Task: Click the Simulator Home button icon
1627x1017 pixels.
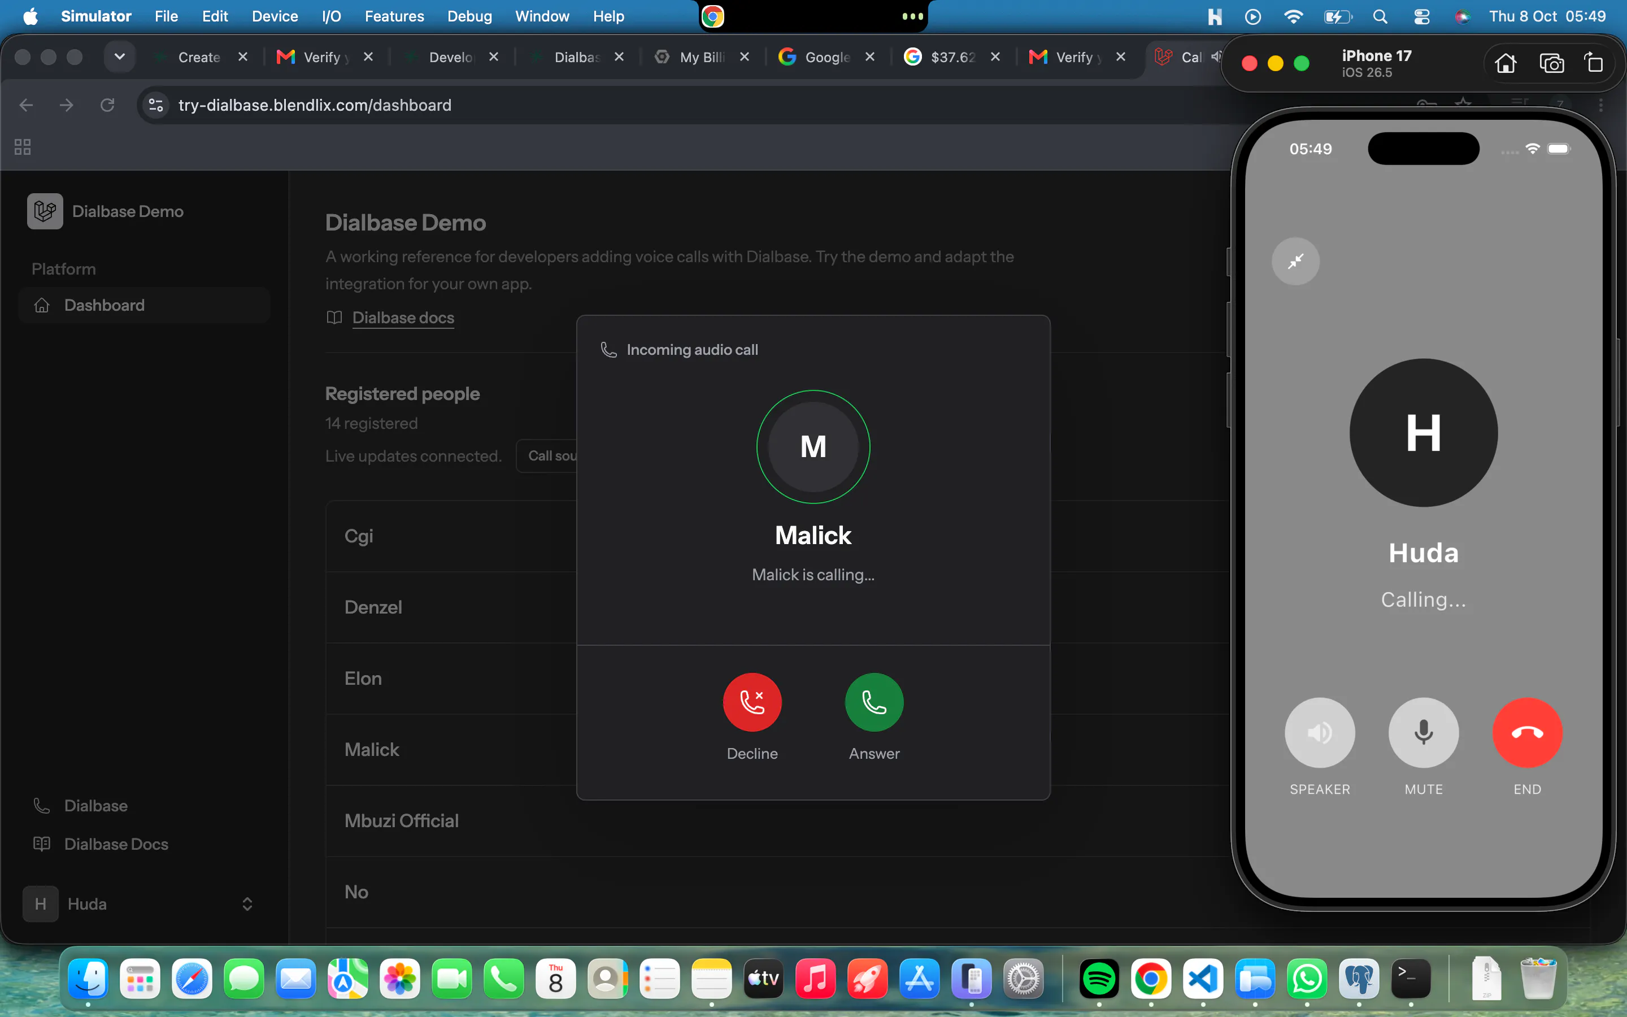Action: click(1504, 63)
